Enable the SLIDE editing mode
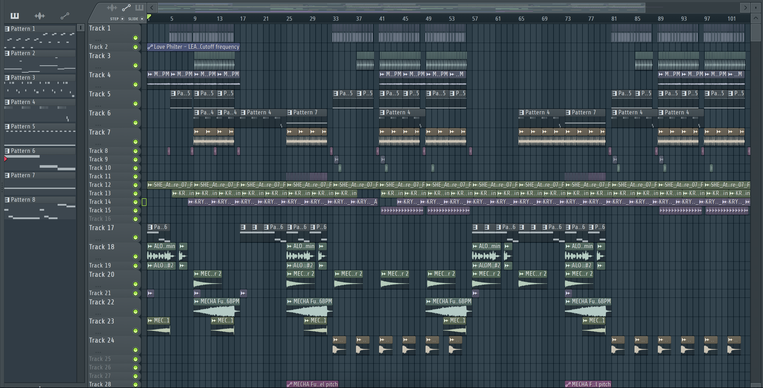This screenshot has height=388, width=763. pyautogui.click(x=142, y=19)
